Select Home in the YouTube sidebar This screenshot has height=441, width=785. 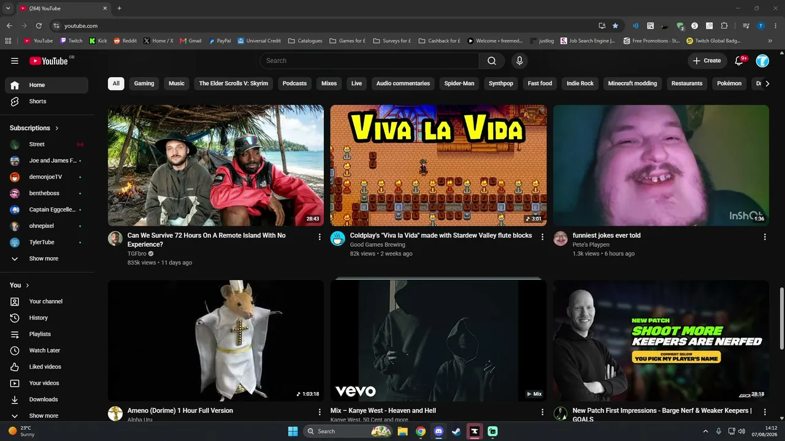point(47,85)
